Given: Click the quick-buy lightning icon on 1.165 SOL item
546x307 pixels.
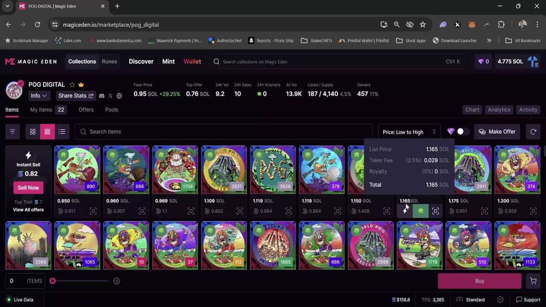Looking at the screenshot, I should [405, 211].
